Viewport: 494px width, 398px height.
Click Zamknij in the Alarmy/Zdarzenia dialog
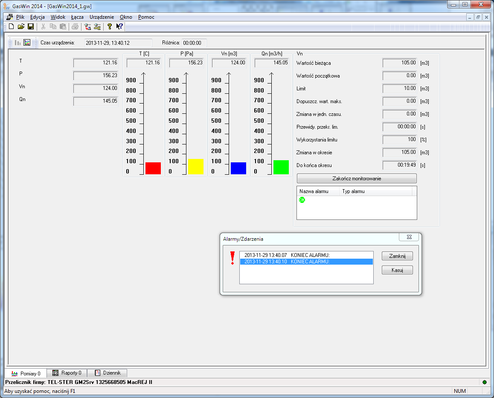click(397, 256)
